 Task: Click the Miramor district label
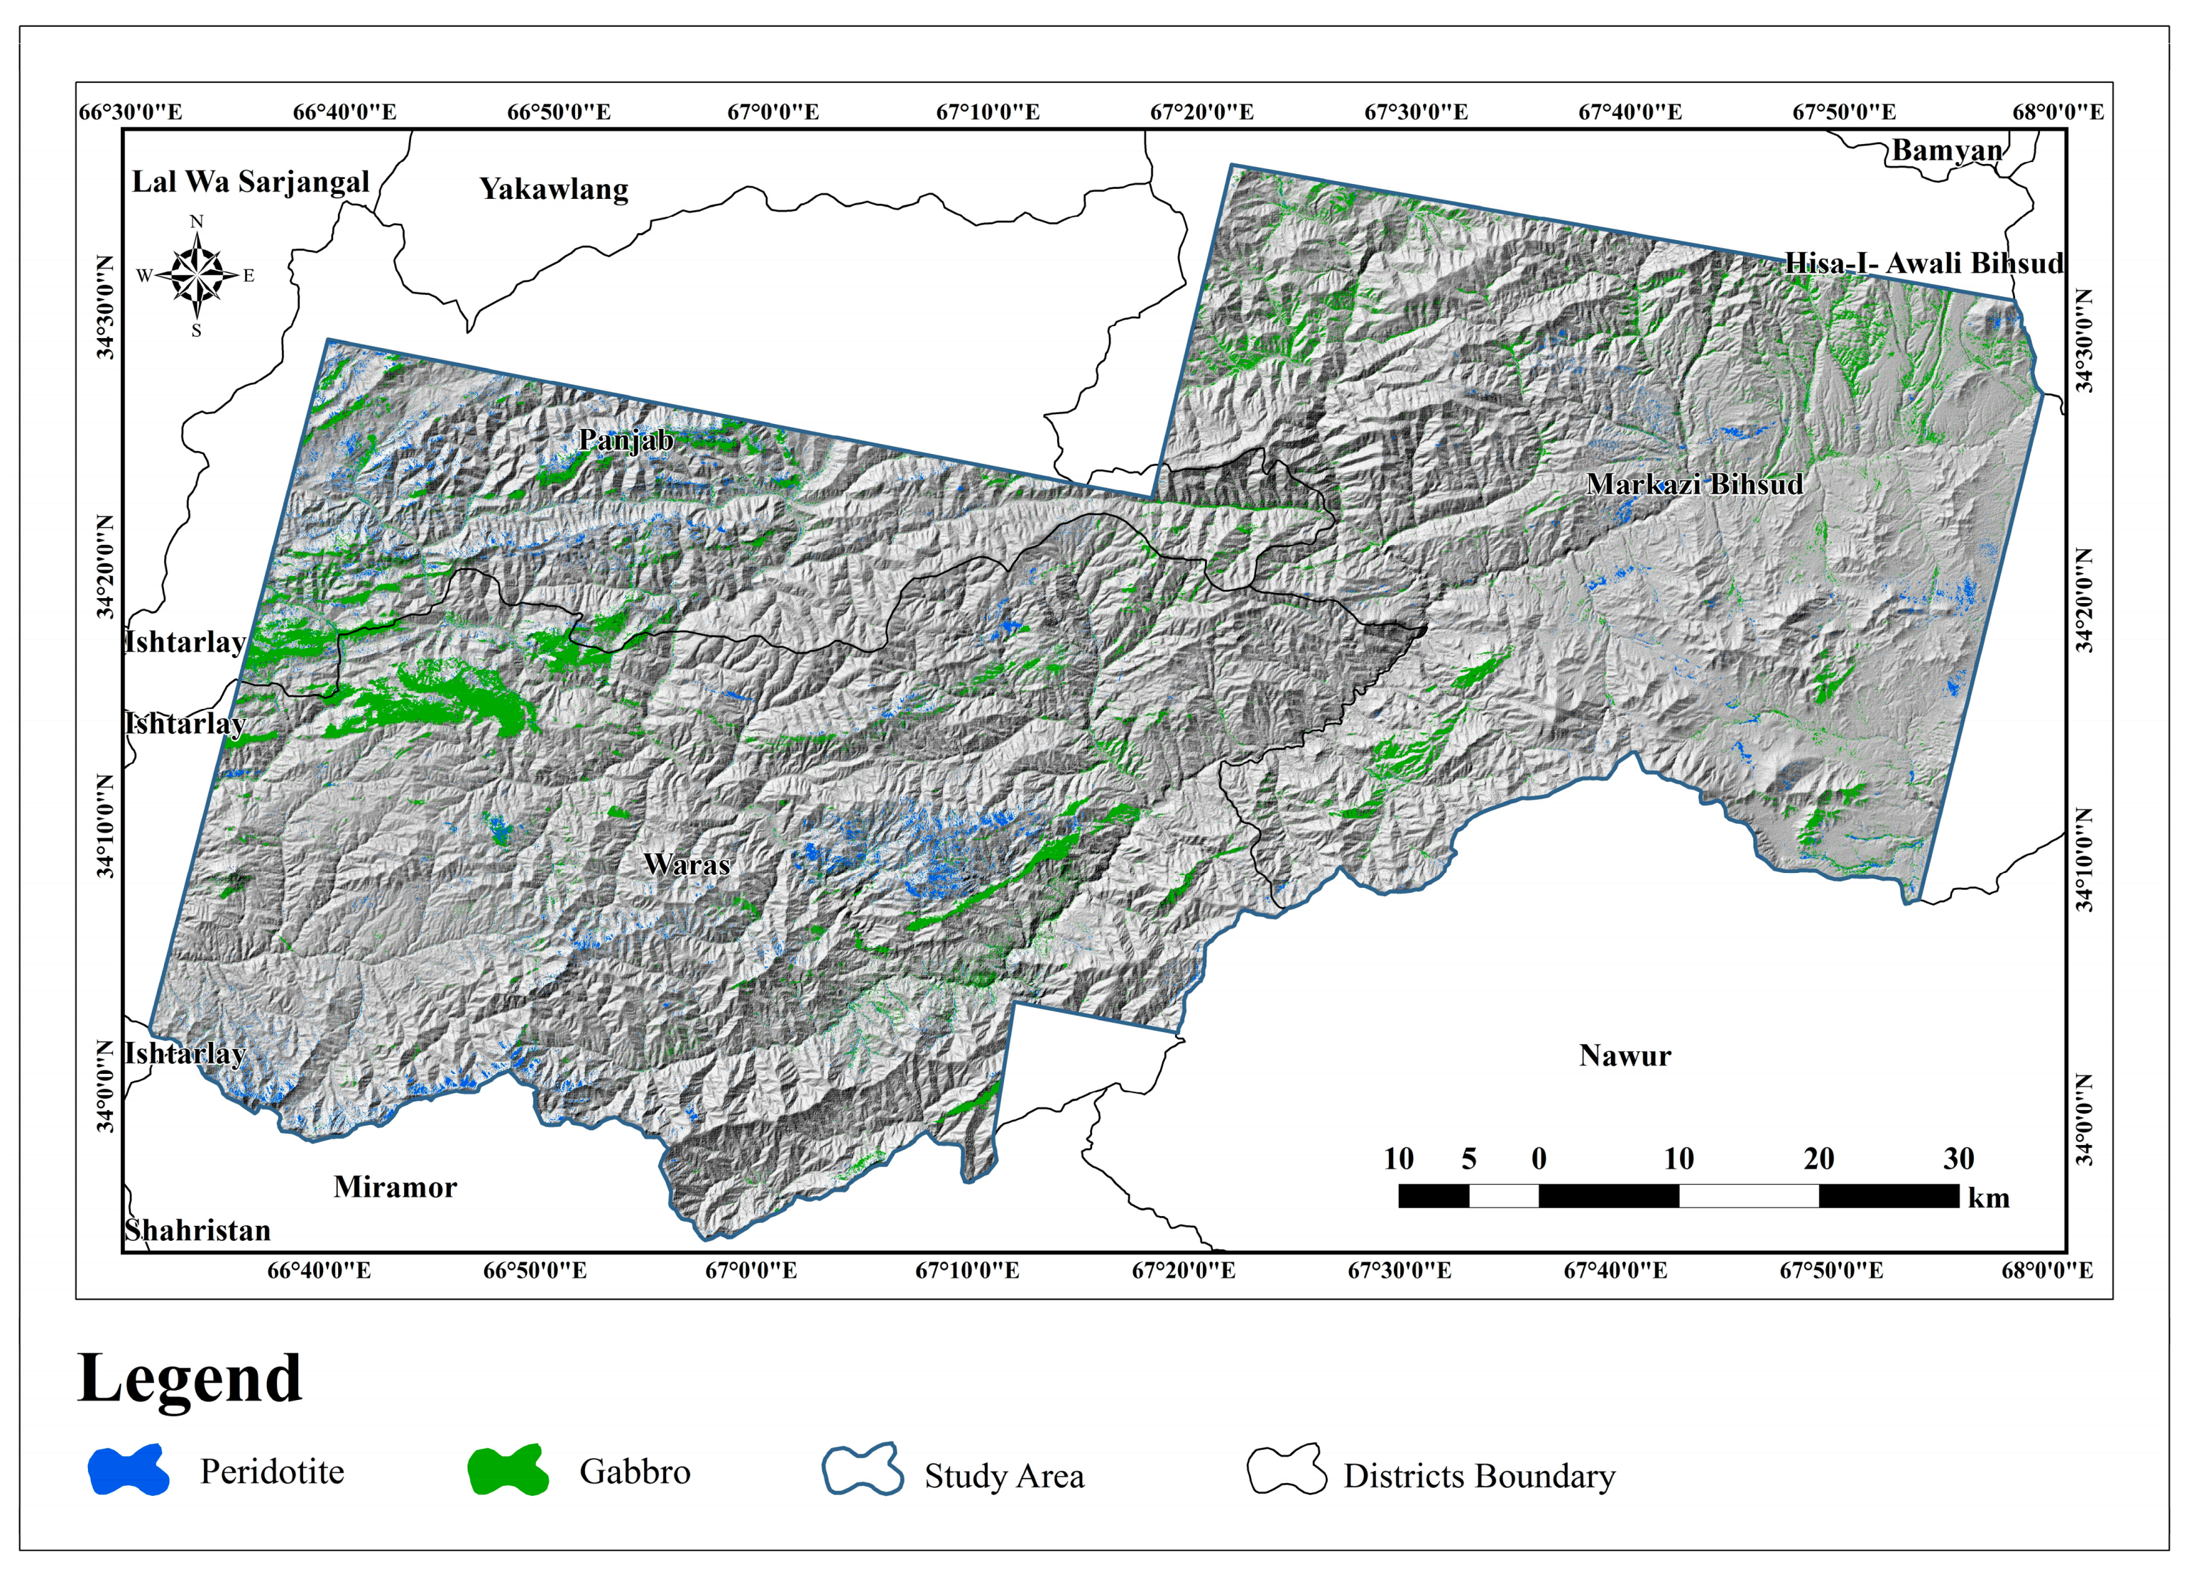(395, 1186)
